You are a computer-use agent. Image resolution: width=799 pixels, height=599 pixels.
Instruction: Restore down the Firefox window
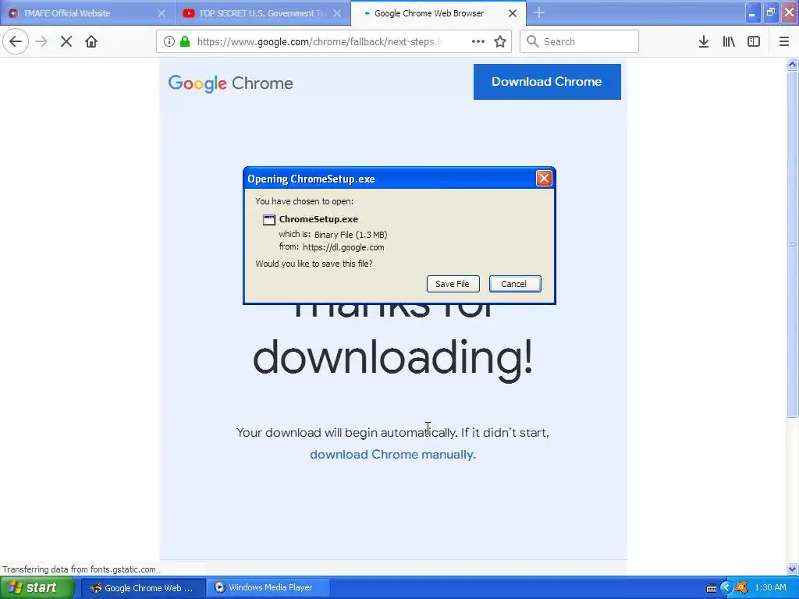(x=771, y=13)
